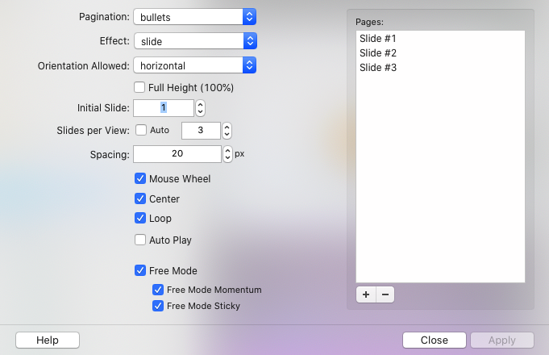Image resolution: width=549 pixels, height=355 pixels.
Task: Select Slide #3 in Pages list
Action: click(377, 68)
